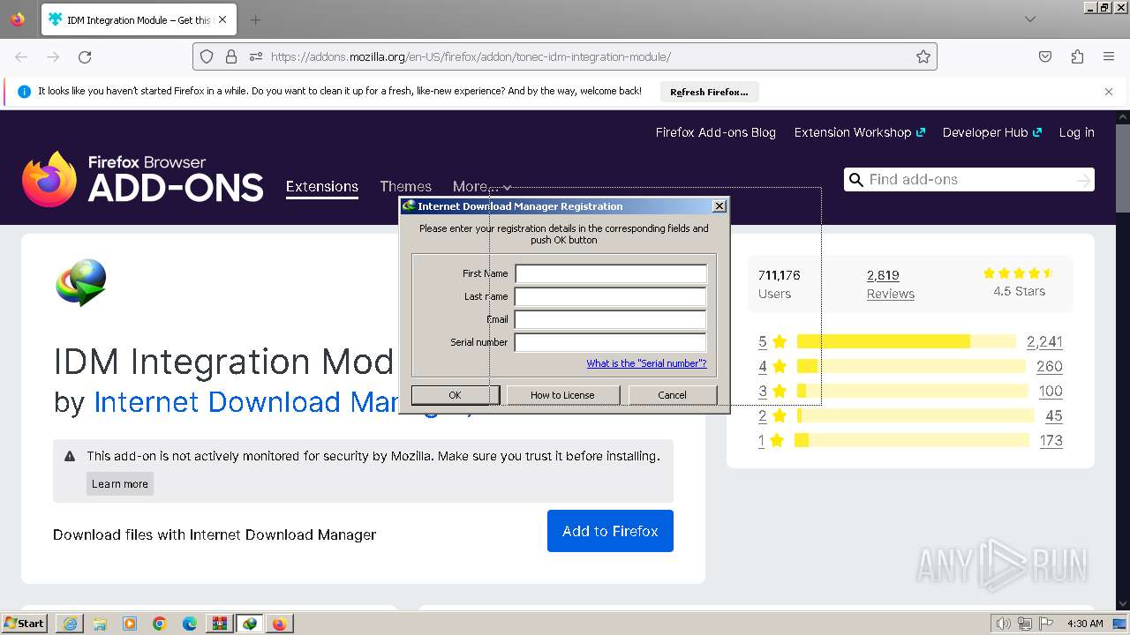The image size is (1130, 635).
Task: Filter by 4-star rating bar
Action: 911,366
